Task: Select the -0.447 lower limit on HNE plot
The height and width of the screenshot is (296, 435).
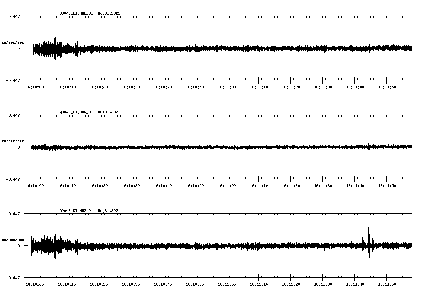Action: coord(13,80)
